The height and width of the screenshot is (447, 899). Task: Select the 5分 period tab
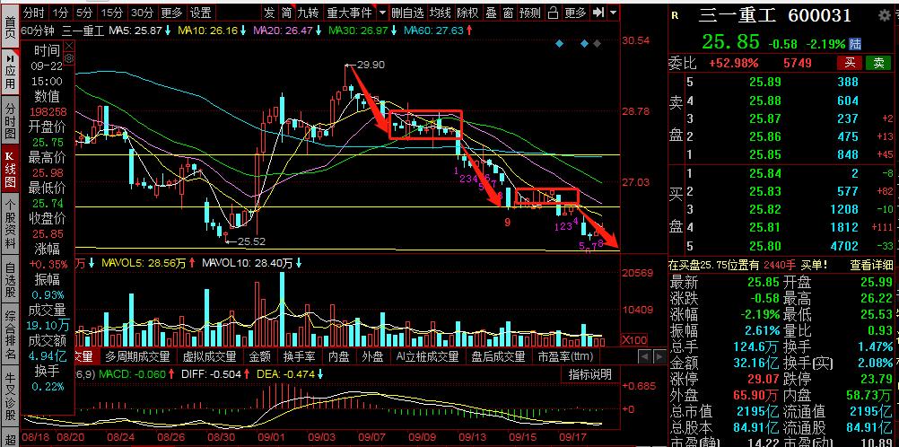click(x=84, y=12)
